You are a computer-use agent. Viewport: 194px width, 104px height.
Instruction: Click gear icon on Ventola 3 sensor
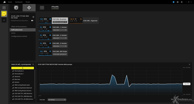50,43
